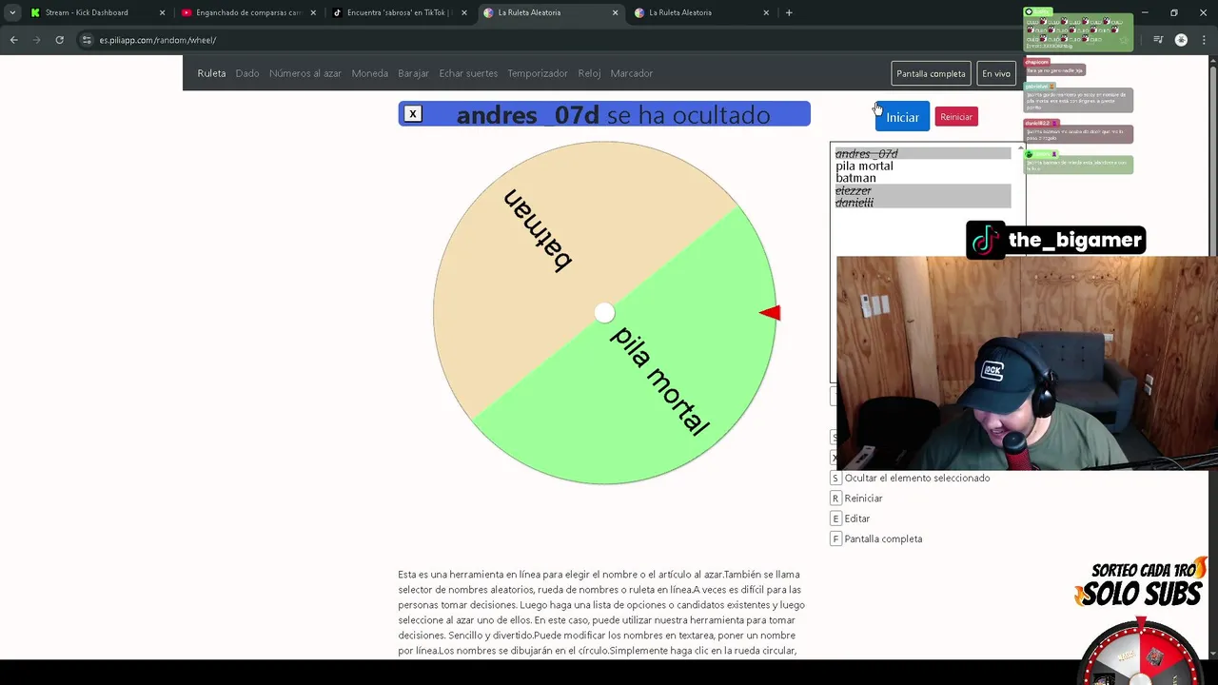Click the page scrollbar down arrow
Viewport: 1218px width, 685px height.
point(1211,654)
